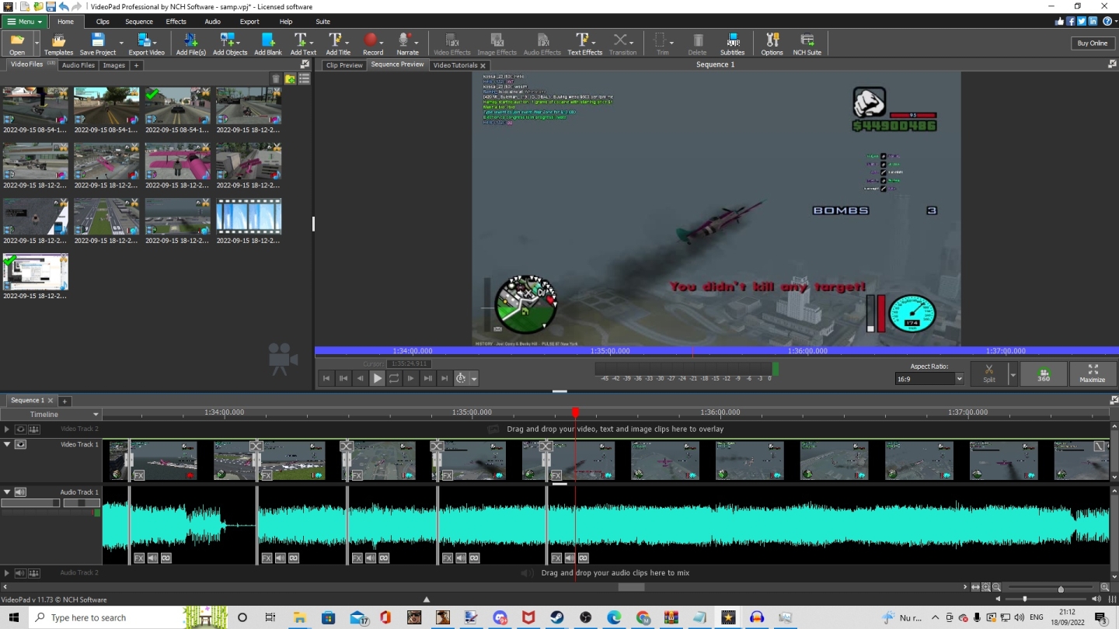The width and height of the screenshot is (1119, 629).
Task: Click the Record toolbar icon
Action: [373, 43]
